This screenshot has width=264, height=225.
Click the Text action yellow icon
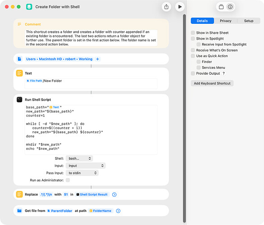[x=19, y=73]
